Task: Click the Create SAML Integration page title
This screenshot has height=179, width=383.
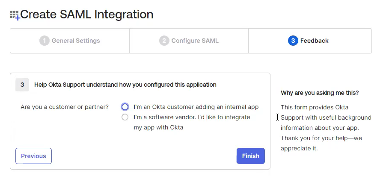Action: 87,15
